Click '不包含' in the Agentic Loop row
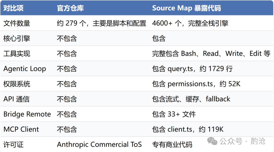 point(67,69)
